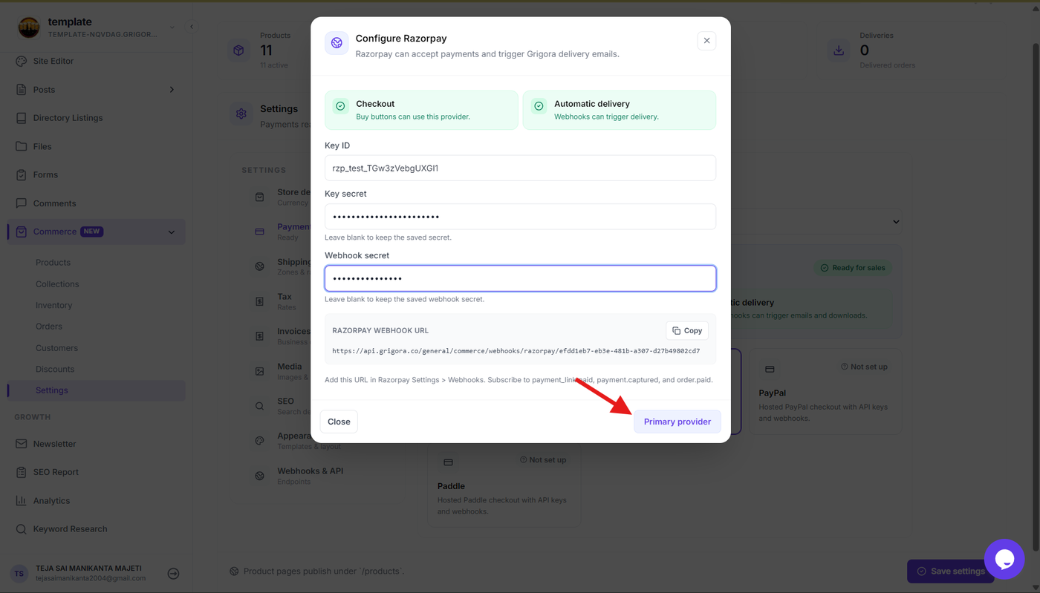Expand the Posts submenu chevron
The height and width of the screenshot is (593, 1040).
pyautogui.click(x=172, y=90)
